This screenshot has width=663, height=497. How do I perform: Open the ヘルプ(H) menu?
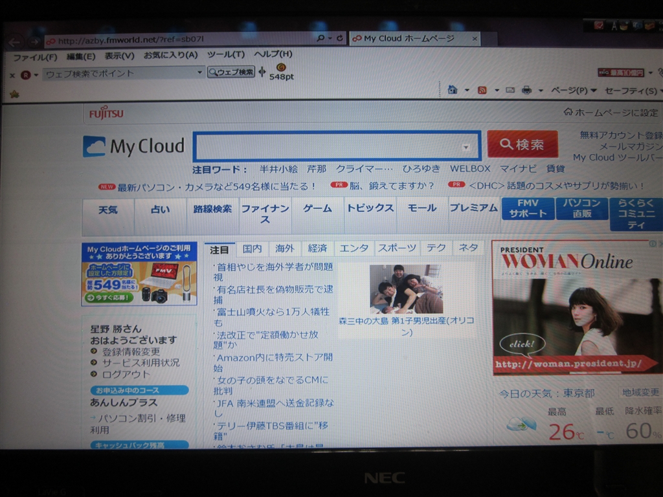click(x=273, y=54)
